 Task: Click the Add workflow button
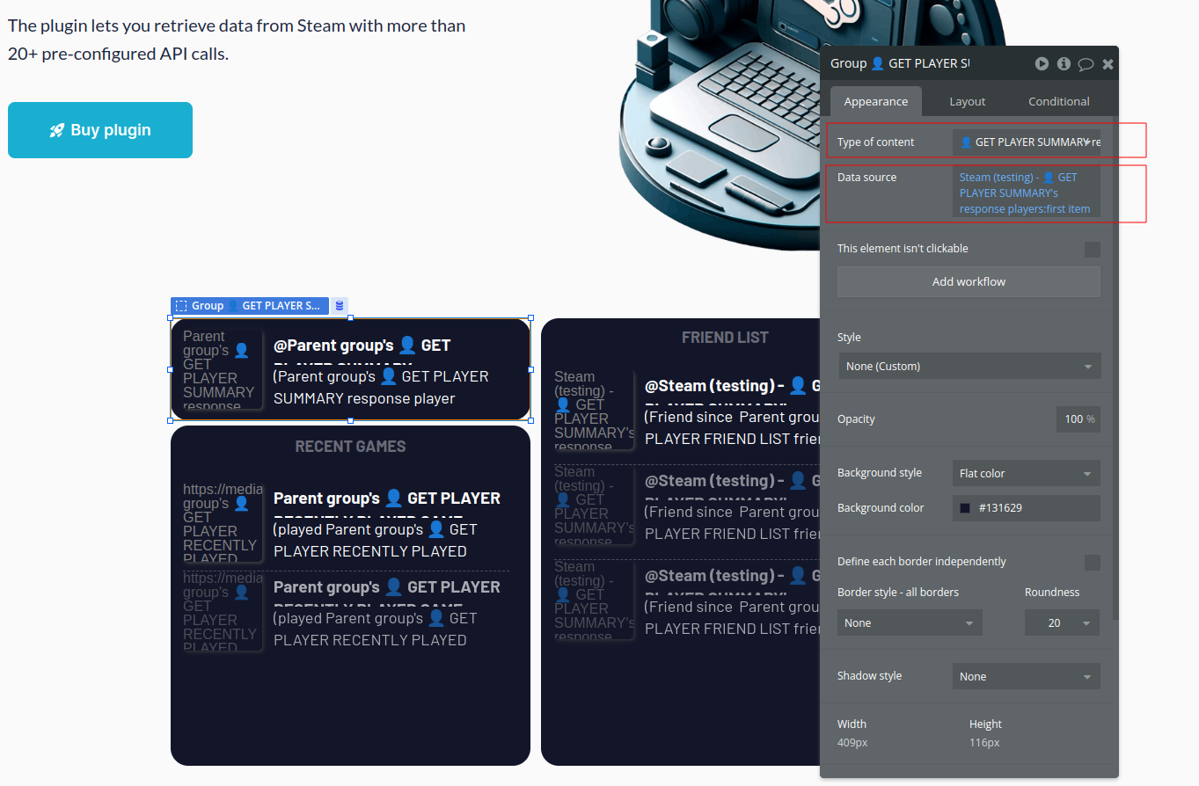pyautogui.click(x=969, y=281)
